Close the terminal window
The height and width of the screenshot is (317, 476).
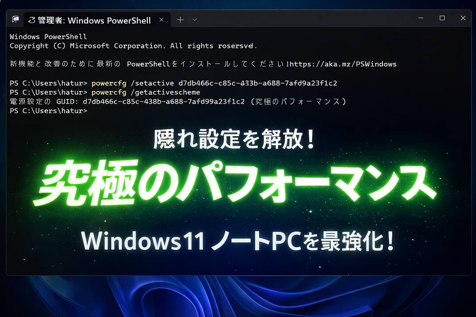[463, 18]
